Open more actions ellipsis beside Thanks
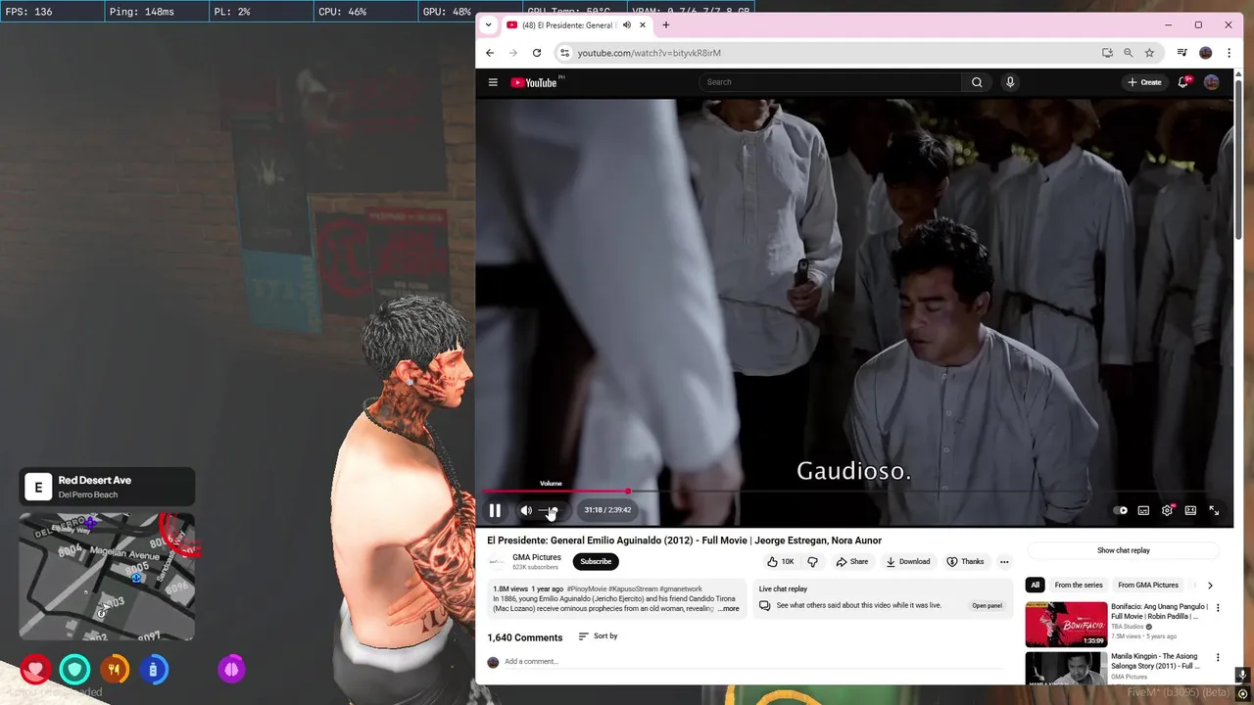 click(1004, 561)
